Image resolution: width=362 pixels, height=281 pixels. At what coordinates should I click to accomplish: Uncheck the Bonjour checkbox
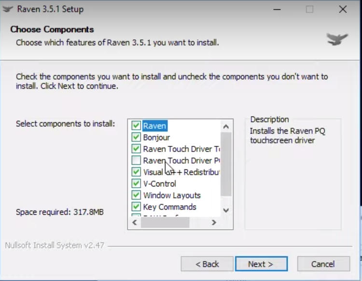click(x=136, y=137)
